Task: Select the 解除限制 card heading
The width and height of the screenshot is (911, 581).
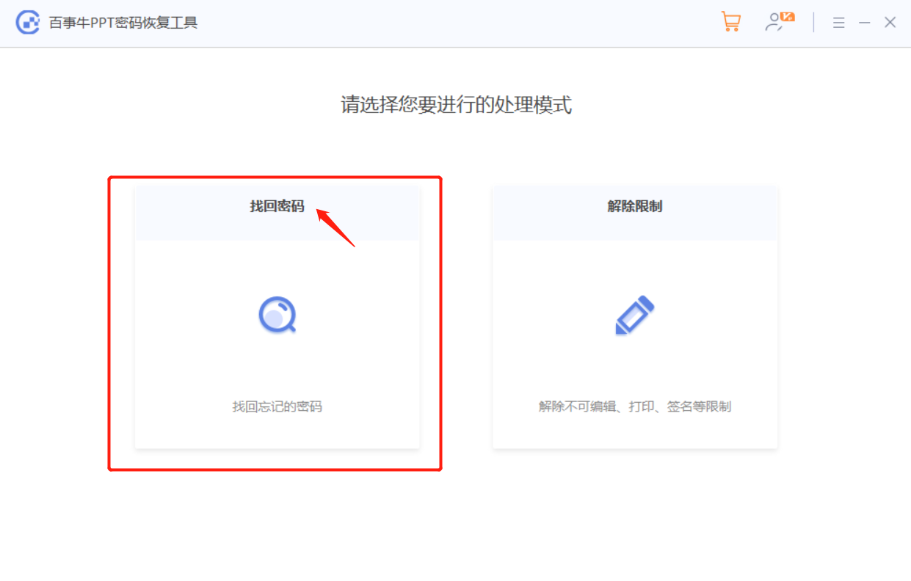Action: [635, 207]
